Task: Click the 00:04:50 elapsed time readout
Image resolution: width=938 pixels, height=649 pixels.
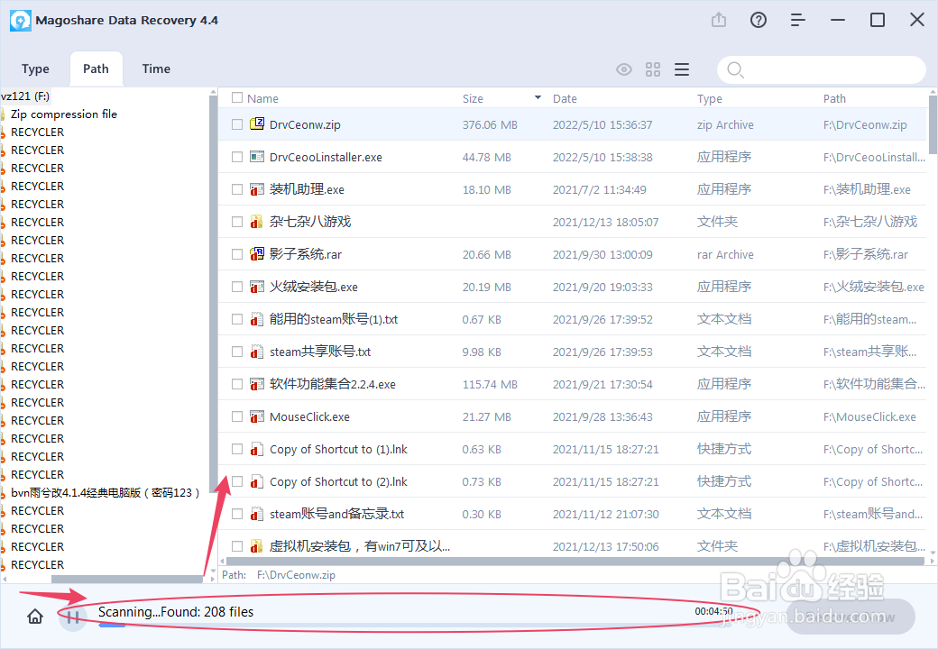Action: (x=713, y=611)
